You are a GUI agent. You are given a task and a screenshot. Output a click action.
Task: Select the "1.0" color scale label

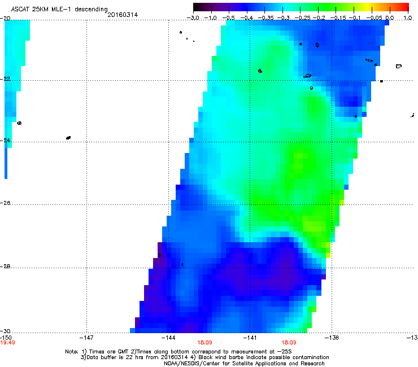click(408, 18)
